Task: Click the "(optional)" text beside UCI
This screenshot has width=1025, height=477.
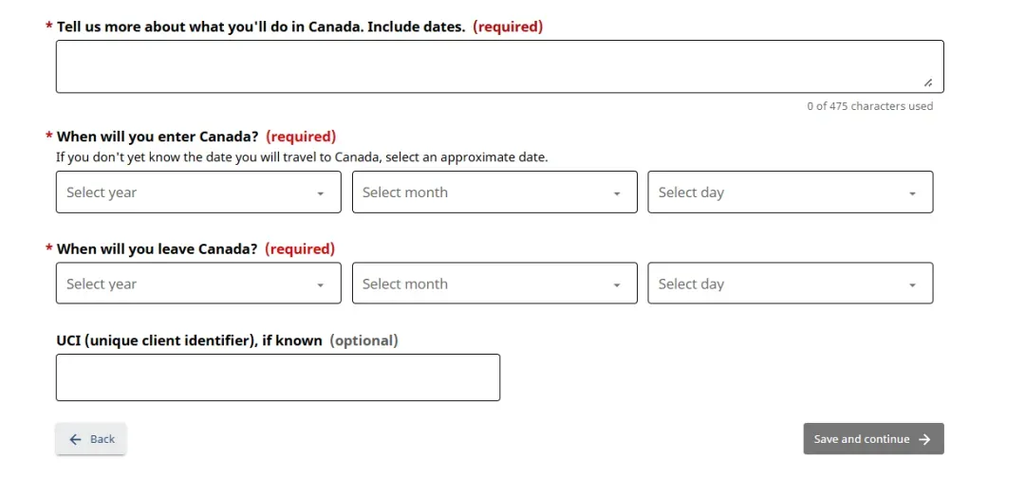Action: pos(363,339)
